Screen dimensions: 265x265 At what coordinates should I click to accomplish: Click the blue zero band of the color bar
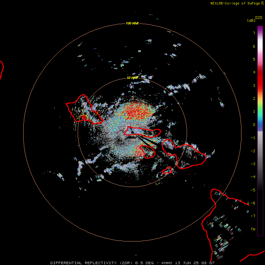260,126
